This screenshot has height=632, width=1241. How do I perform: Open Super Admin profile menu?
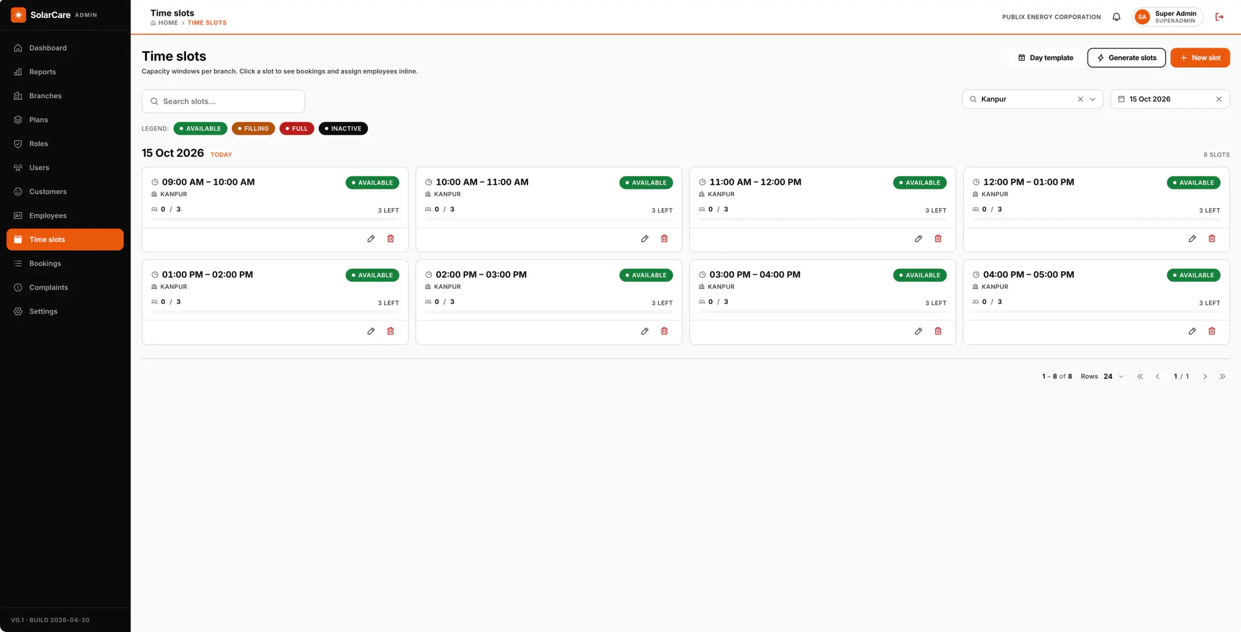[x=1167, y=17]
